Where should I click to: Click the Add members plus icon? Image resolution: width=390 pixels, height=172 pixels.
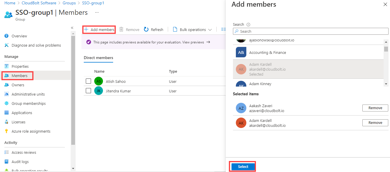tap(86, 30)
